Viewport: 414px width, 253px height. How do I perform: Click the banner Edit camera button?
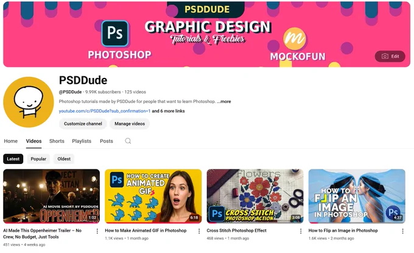tap(390, 56)
